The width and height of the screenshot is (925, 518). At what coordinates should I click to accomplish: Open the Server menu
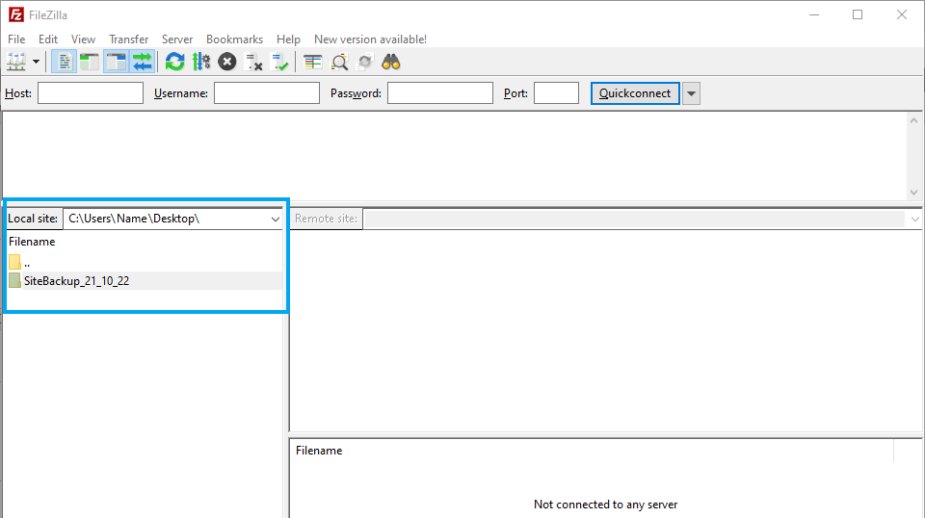tap(177, 39)
